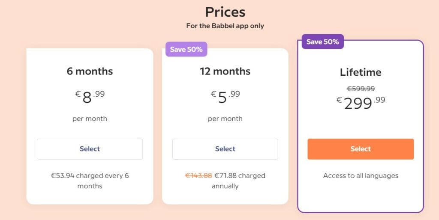The width and height of the screenshot is (439, 220).
Task: Click "per month" under the 12 months price
Action: 225,119
